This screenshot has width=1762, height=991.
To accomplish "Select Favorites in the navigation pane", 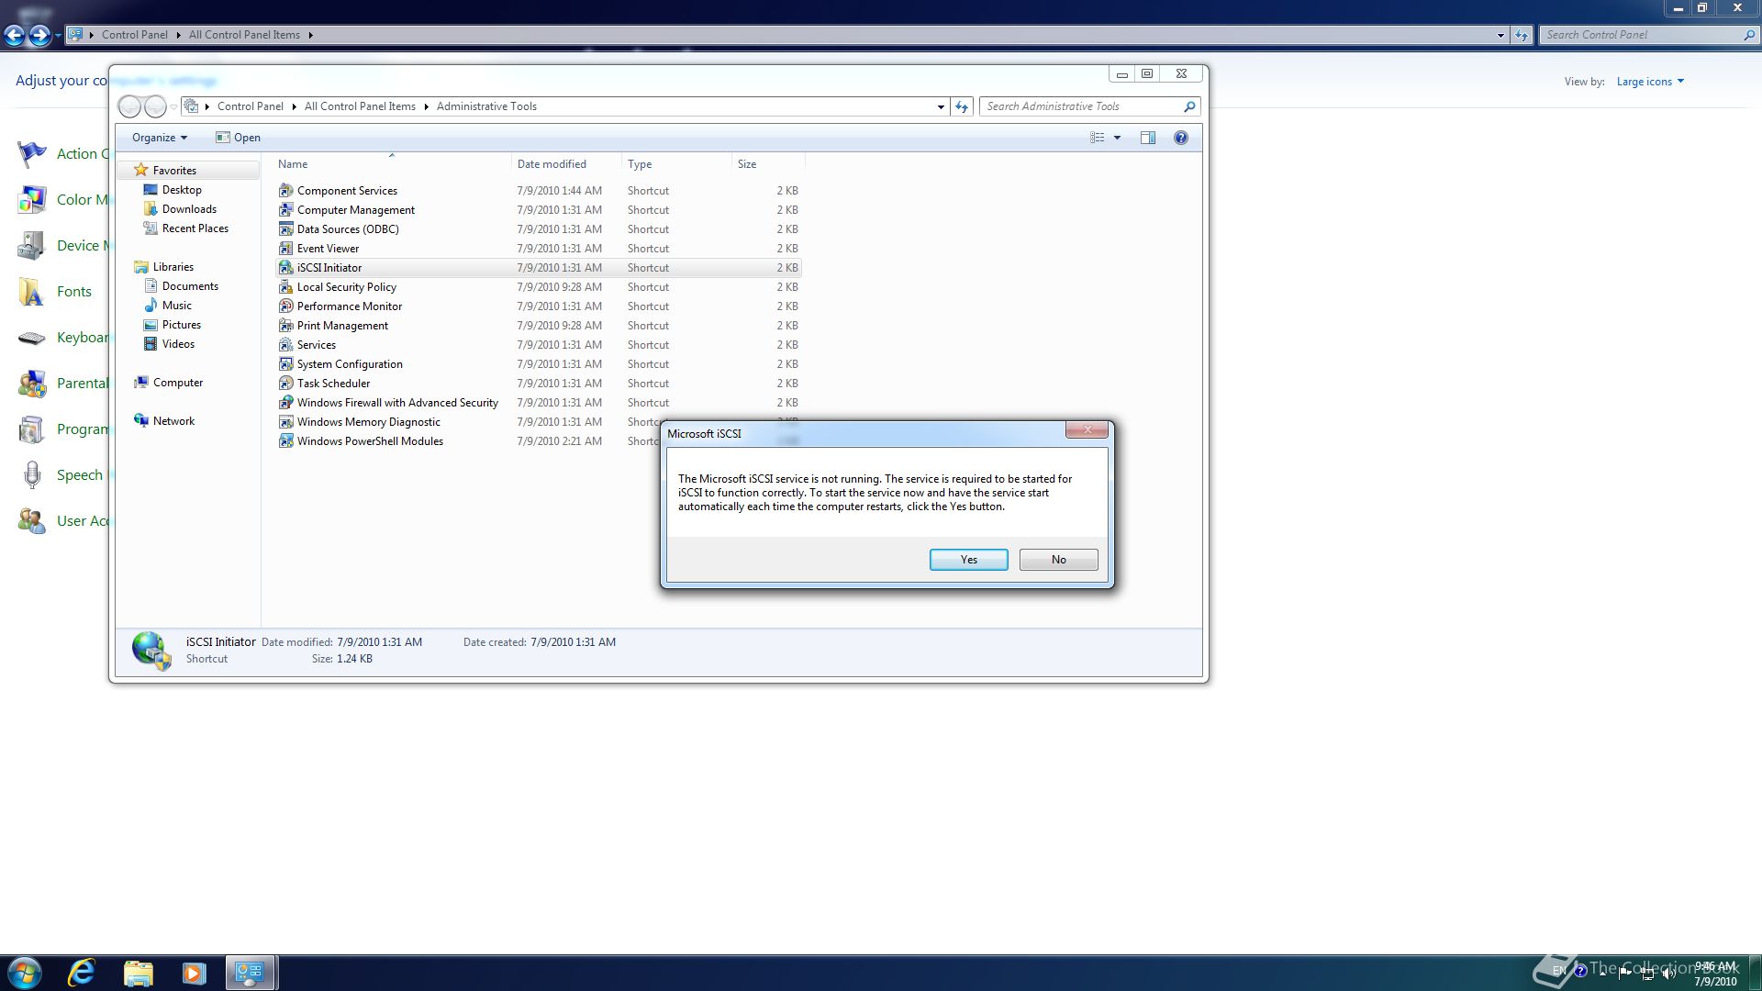I will (x=174, y=171).
